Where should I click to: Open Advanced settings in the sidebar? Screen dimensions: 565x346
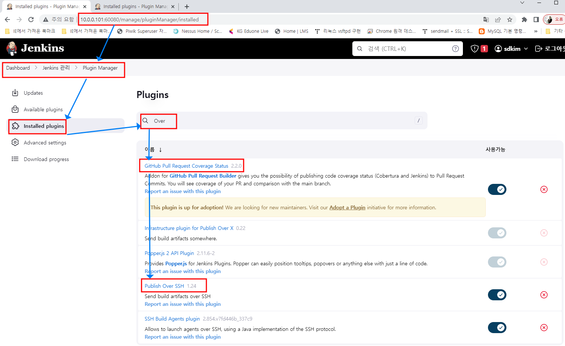tap(45, 143)
